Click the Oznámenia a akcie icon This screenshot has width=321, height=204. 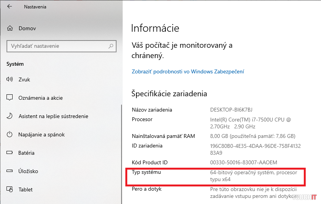coord(10,98)
